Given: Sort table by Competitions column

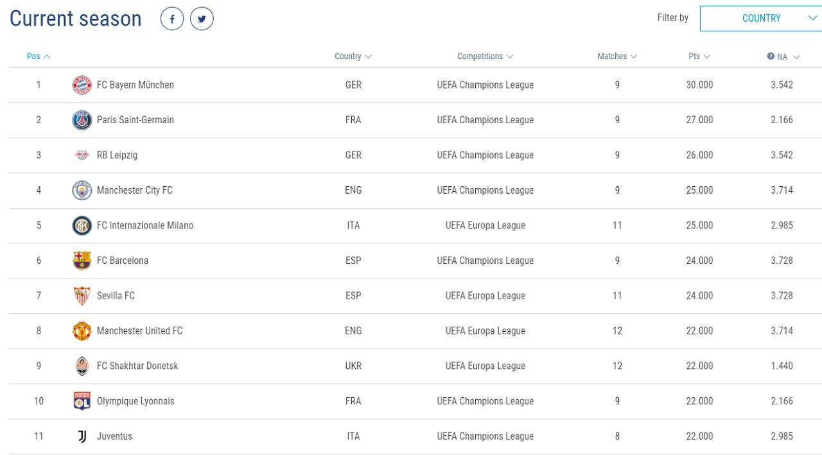Looking at the screenshot, I should (x=485, y=56).
